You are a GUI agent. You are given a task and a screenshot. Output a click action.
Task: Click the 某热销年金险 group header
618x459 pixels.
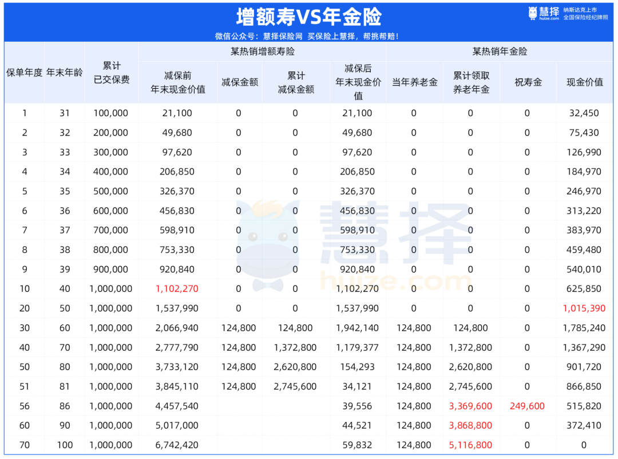point(500,52)
